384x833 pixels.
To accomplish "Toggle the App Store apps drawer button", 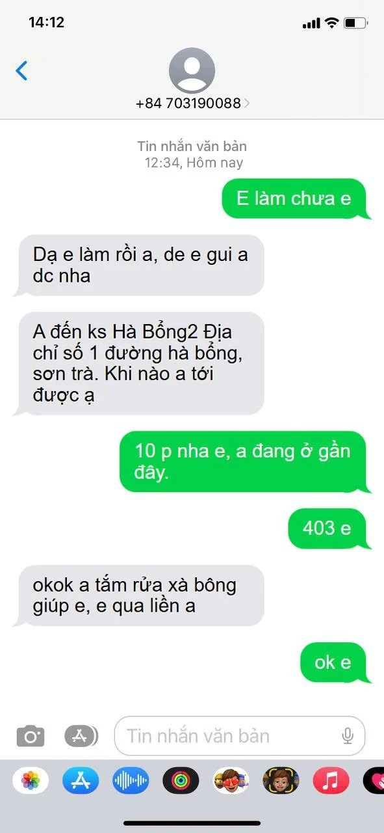I will 81,736.
